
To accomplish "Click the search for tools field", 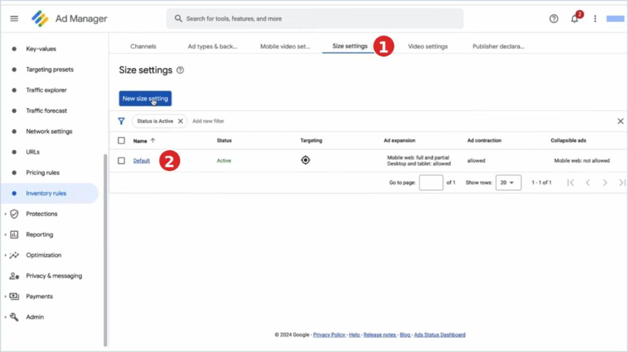I will click(315, 19).
